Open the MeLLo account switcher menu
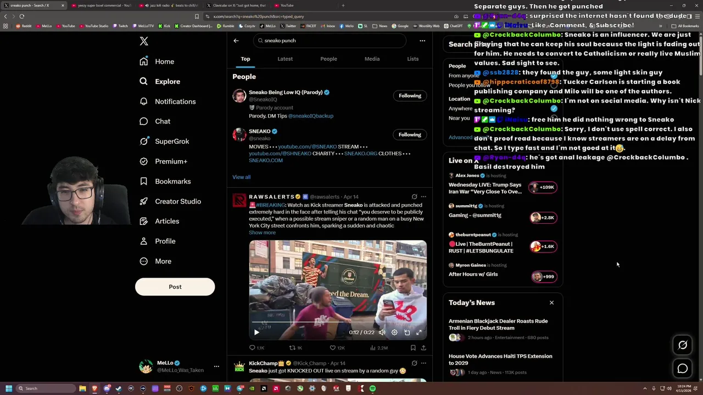Image resolution: width=703 pixels, height=395 pixels. click(x=216, y=366)
